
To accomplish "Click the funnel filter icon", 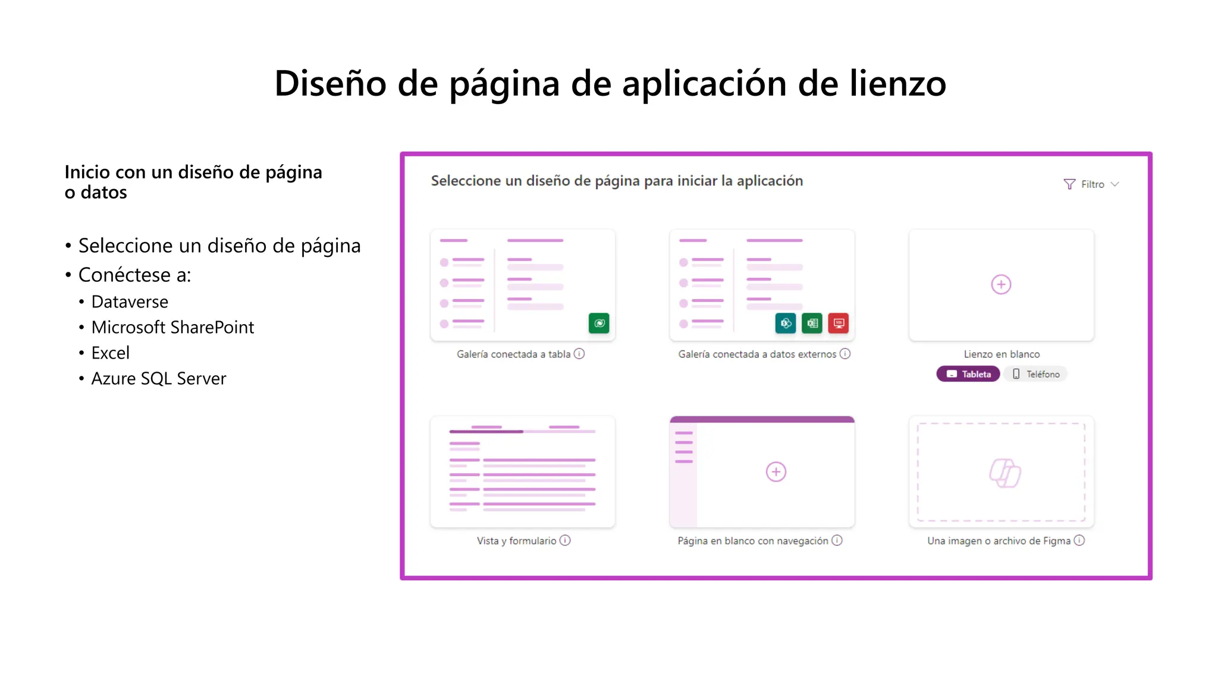I will pyautogui.click(x=1069, y=184).
